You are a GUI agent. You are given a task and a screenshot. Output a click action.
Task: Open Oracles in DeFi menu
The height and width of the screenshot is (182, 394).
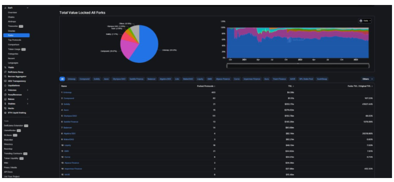click(11, 31)
